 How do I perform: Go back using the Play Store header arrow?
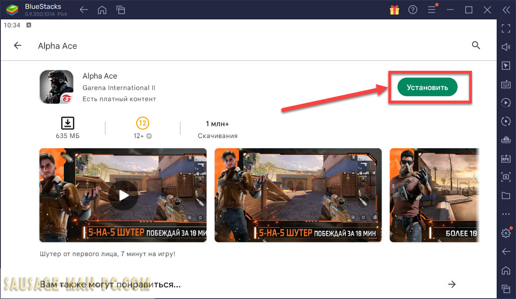coord(17,46)
